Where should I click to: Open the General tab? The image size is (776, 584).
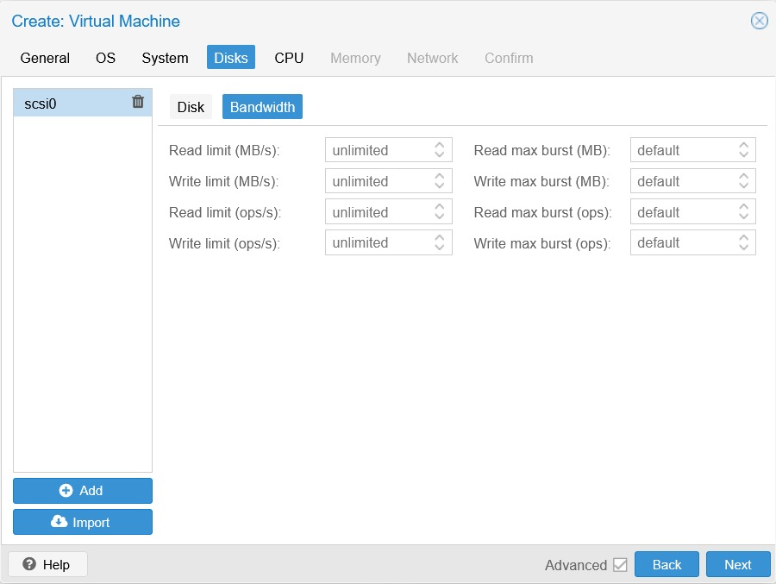[45, 58]
